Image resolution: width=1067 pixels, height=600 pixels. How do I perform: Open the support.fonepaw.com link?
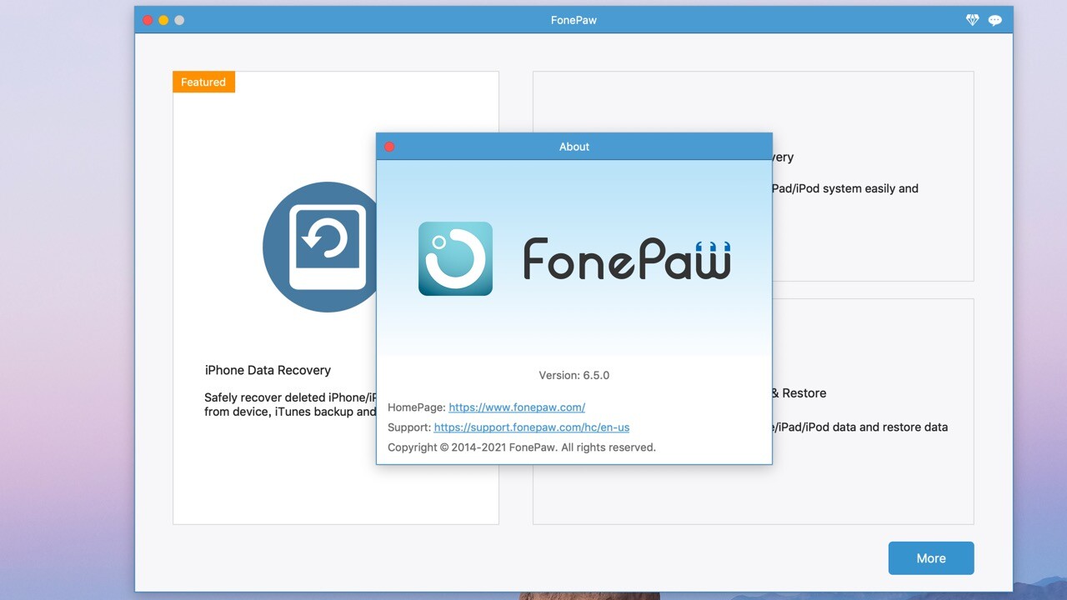coord(532,427)
